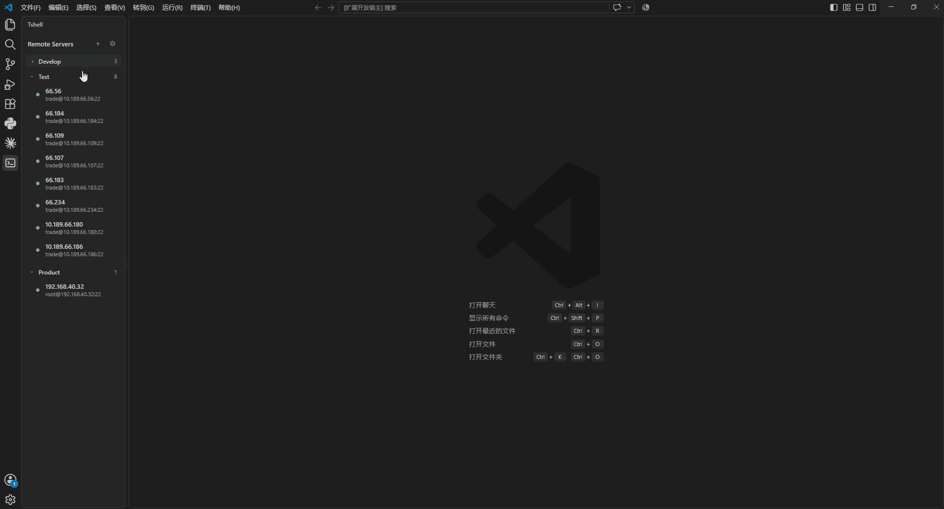Image resolution: width=944 pixels, height=509 pixels.
Task: Open the Python view in activity bar
Action: tap(10, 123)
